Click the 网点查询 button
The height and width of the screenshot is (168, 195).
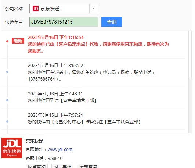[x=37, y=166]
